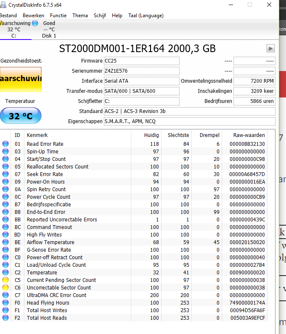Click the status icon for Head Flying Hours
Image resolution: width=286 pixels, height=334 pixels.
coord(5,302)
